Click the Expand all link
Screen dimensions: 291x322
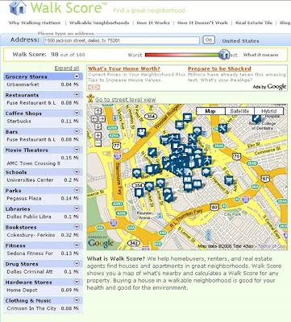tap(67, 68)
